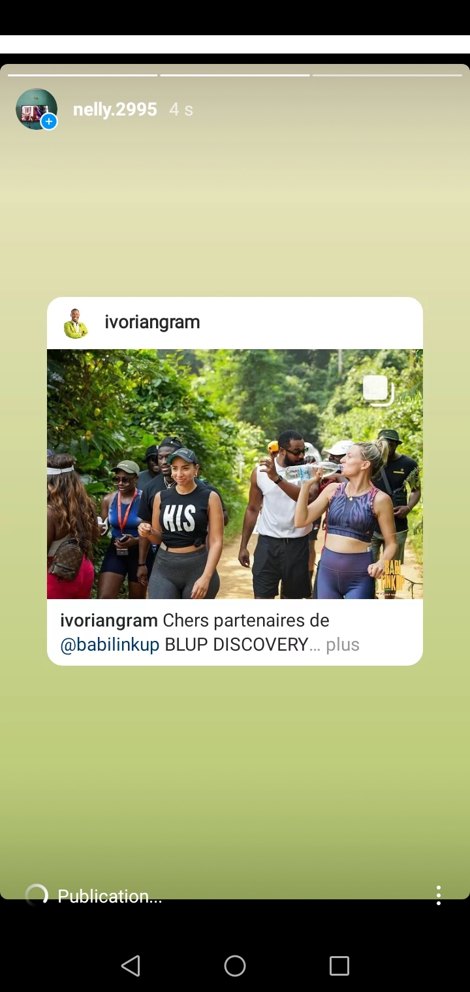This screenshot has width=470, height=992.
Task: Open the shared hiking group photo
Action: click(235, 474)
